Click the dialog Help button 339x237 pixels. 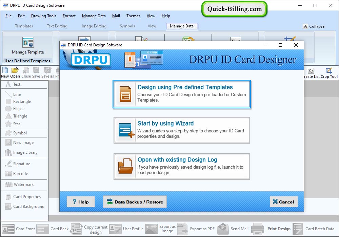[81, 202]
